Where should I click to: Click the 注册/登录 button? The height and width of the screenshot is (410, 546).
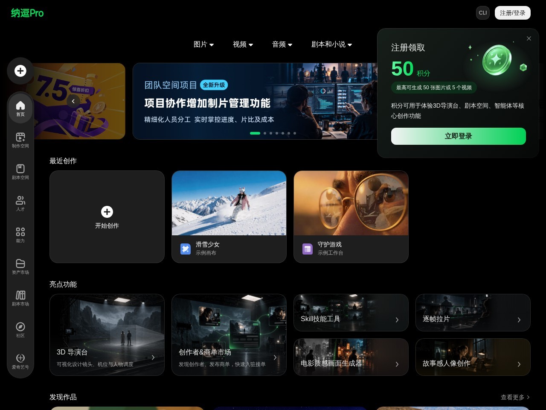(513, 13)
